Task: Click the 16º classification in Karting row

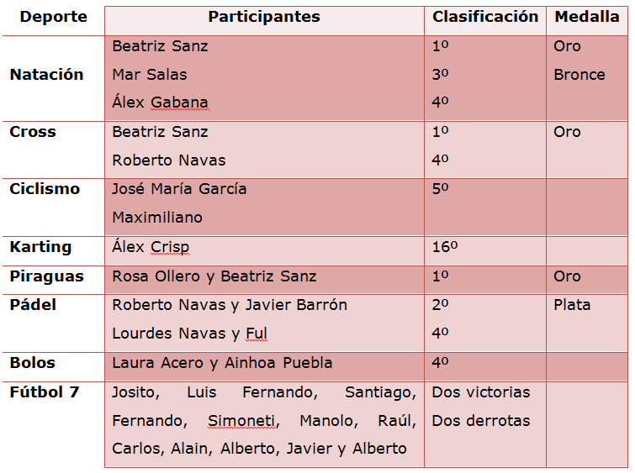Action: (444, 247)
